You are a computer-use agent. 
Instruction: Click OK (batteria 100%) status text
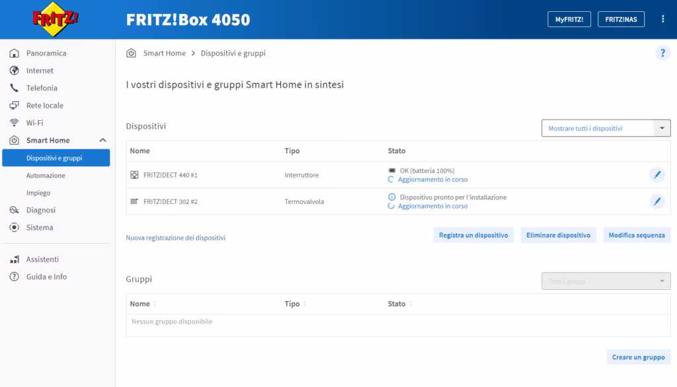coord(427,170)
